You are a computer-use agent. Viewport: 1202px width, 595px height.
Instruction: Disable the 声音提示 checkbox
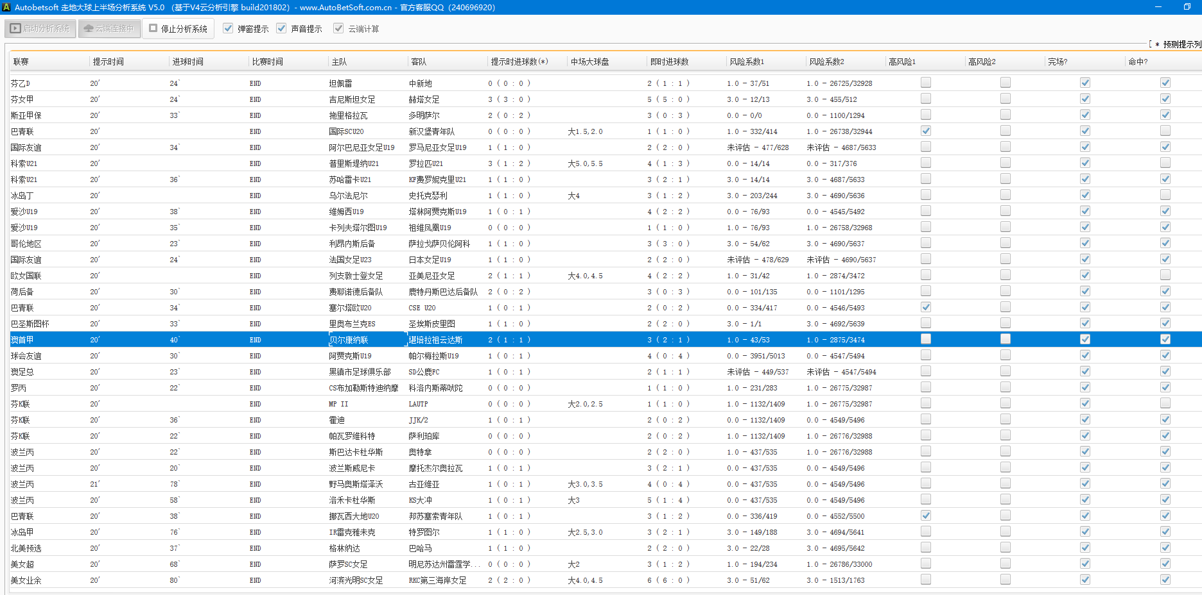(x=281, y=29)
